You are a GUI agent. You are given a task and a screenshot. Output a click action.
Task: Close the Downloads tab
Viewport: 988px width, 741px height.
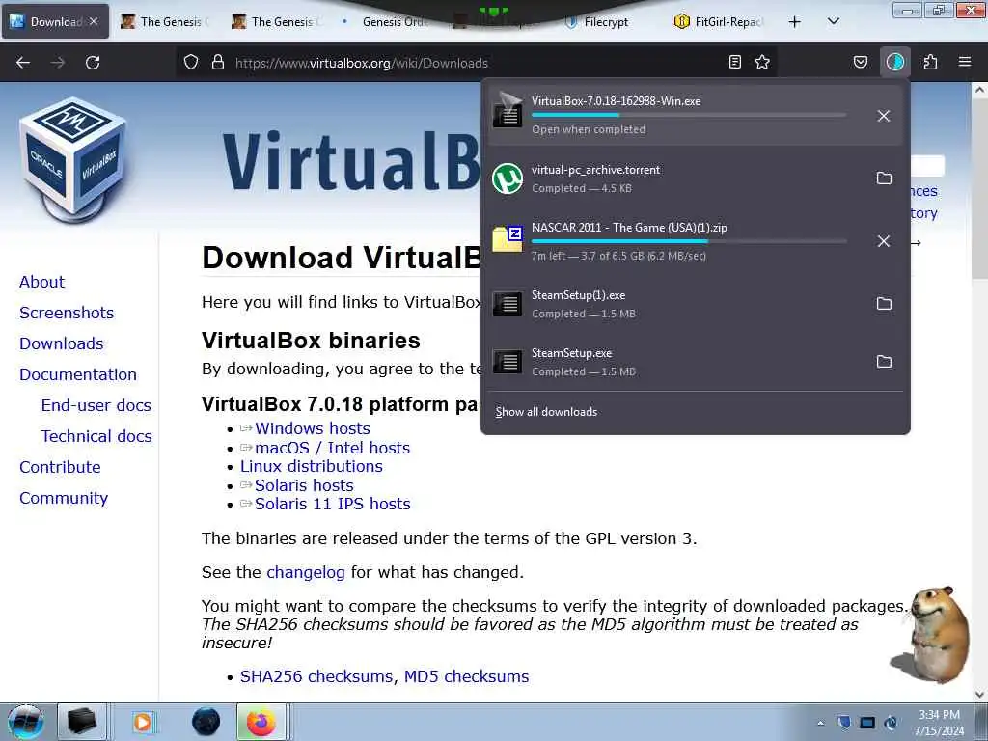click(94, 21)
